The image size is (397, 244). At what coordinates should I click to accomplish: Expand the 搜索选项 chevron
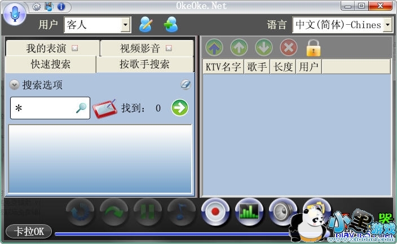(x=15, y=85)
